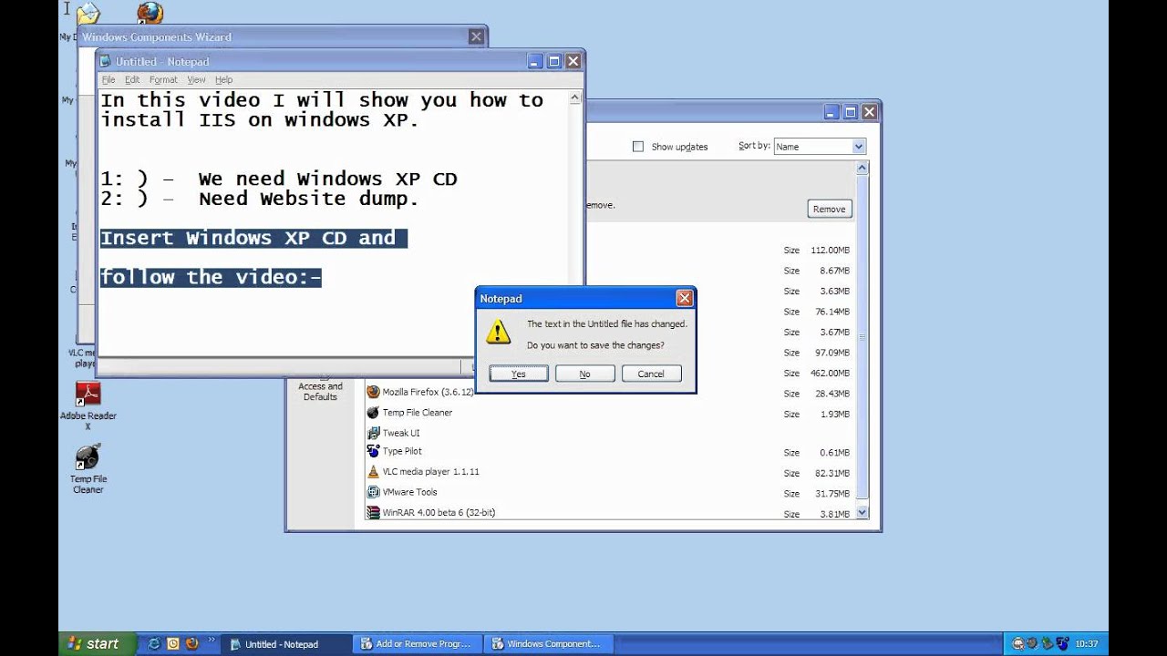Click the Notepad title bar icon
The image size is (1167, 656).
(107, 61)
